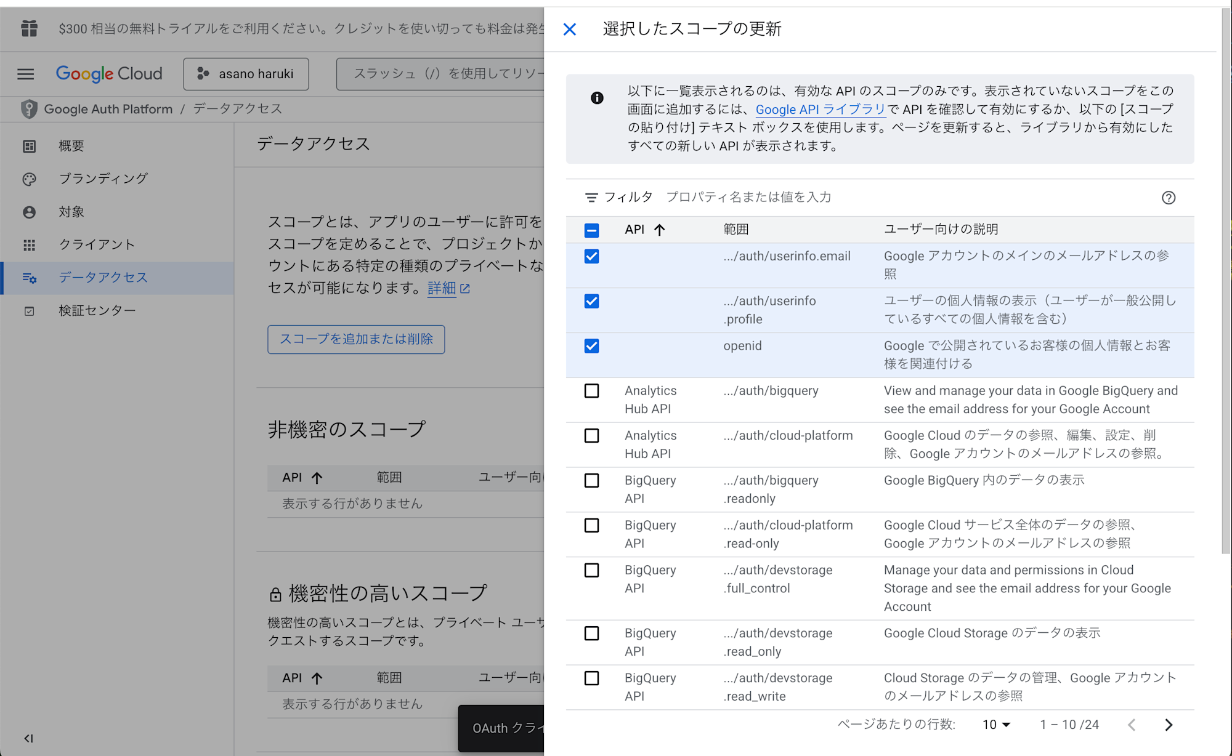This screenshot has width=1232, height=756.
Task: Click Google Auth Platform breadcrumb
Action: (108, 109)
